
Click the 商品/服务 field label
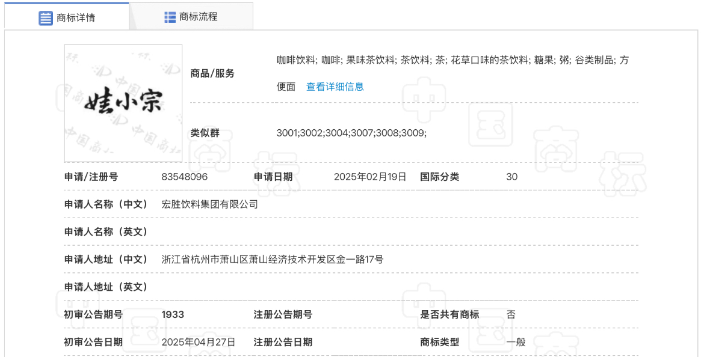(212, 73)
